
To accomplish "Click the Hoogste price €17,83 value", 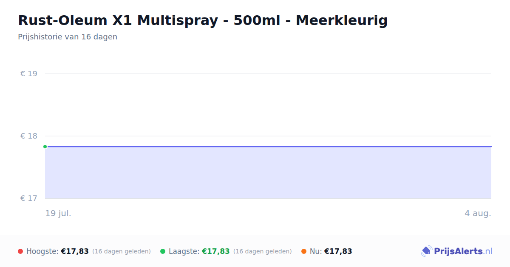I will click(x=75, y=251).
